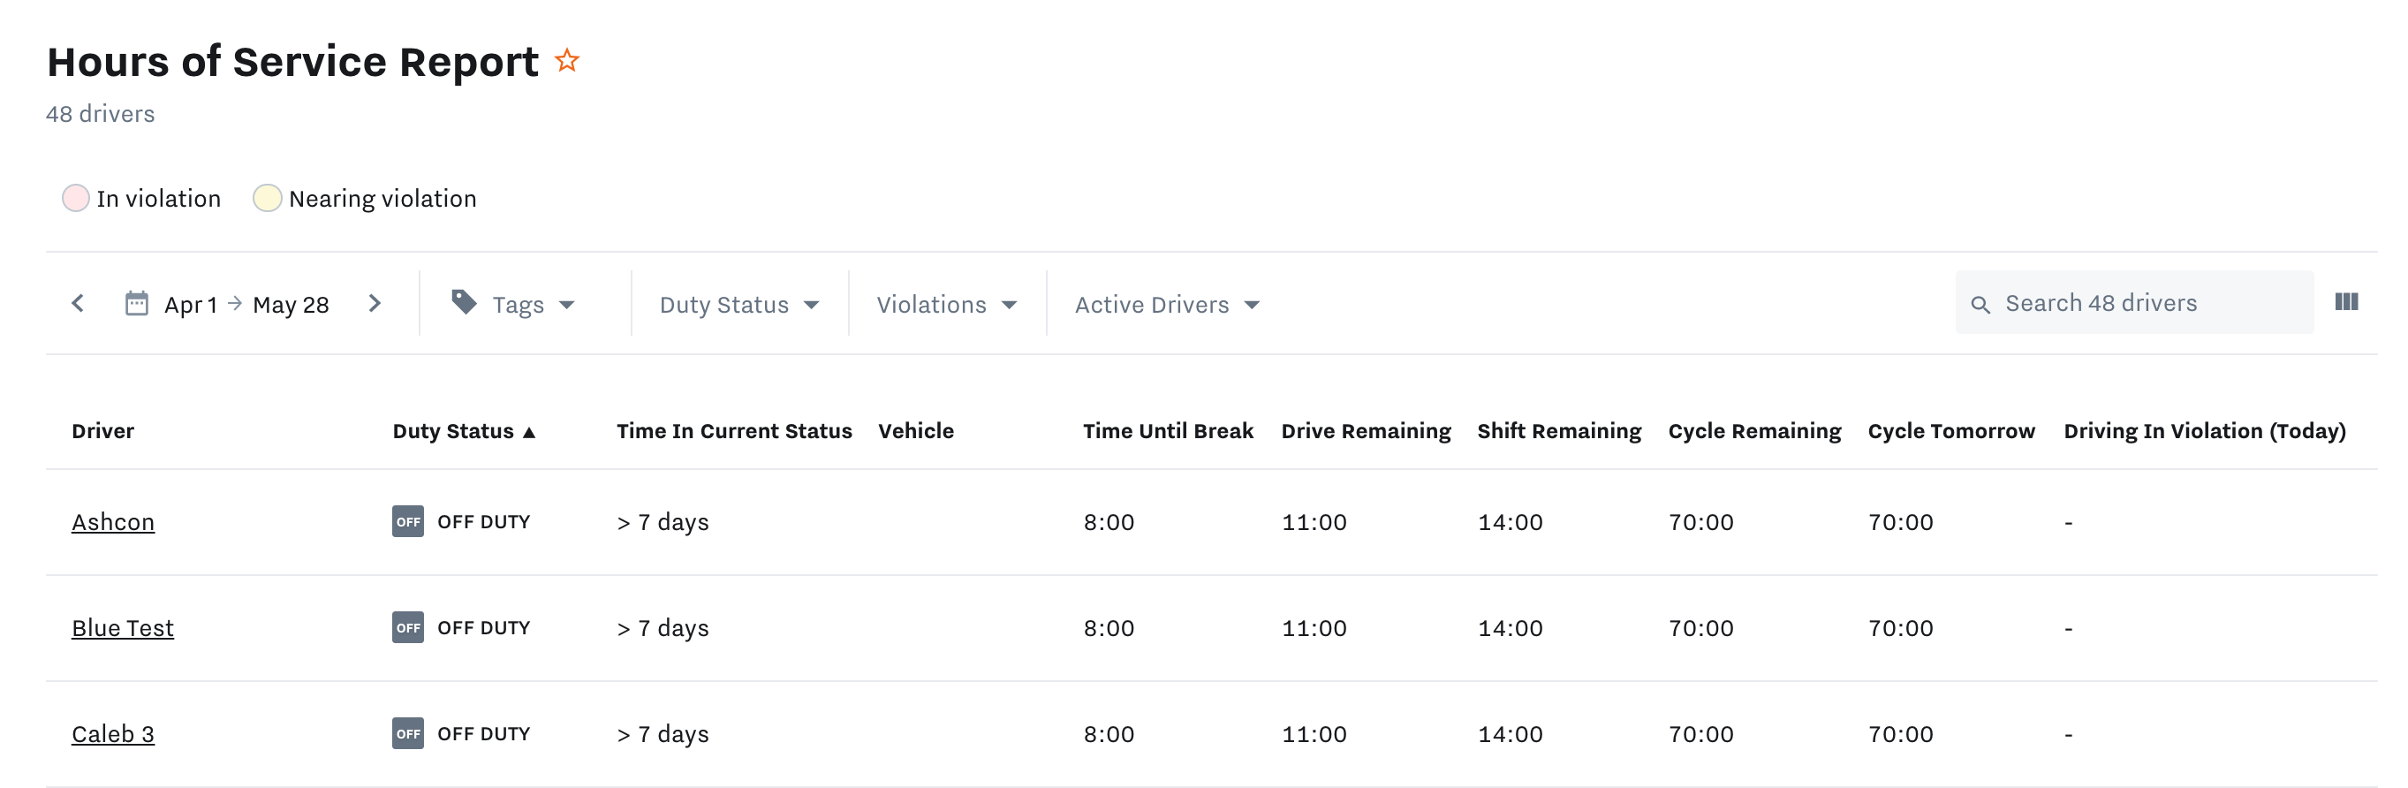Open driver Ashcon's details link
The width and height of the screenshot is (2408, 788).
coord(113,521)
